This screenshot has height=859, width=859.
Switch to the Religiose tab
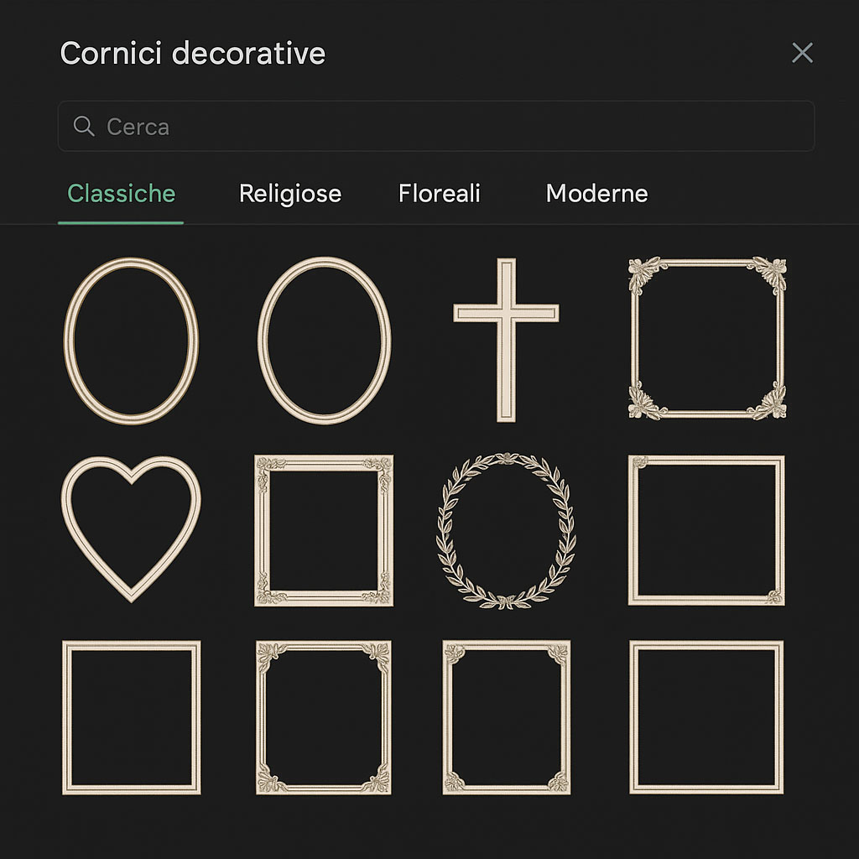[289, 194]
